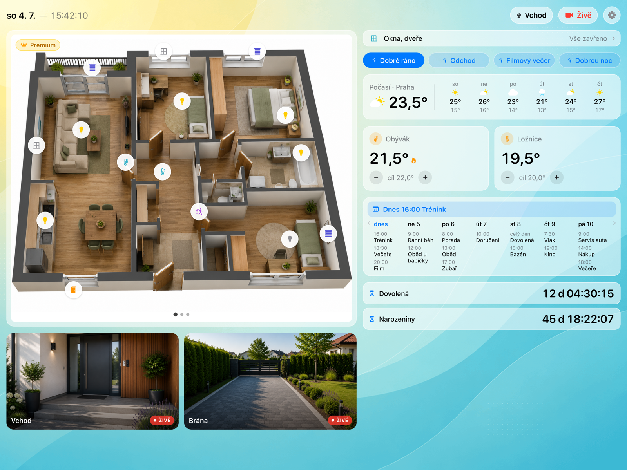Click the ŽIVĚ badge on Brána camera
The image size is (627, 470).
(340, 420)
